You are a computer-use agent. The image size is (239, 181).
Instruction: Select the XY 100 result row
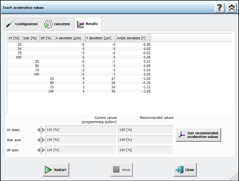(79, 57)
